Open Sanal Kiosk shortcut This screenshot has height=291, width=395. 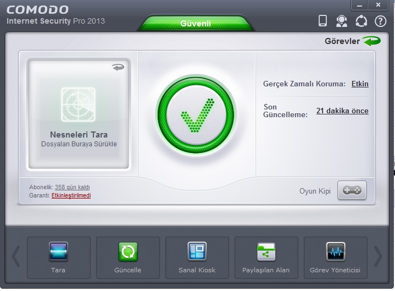(197, 257)
